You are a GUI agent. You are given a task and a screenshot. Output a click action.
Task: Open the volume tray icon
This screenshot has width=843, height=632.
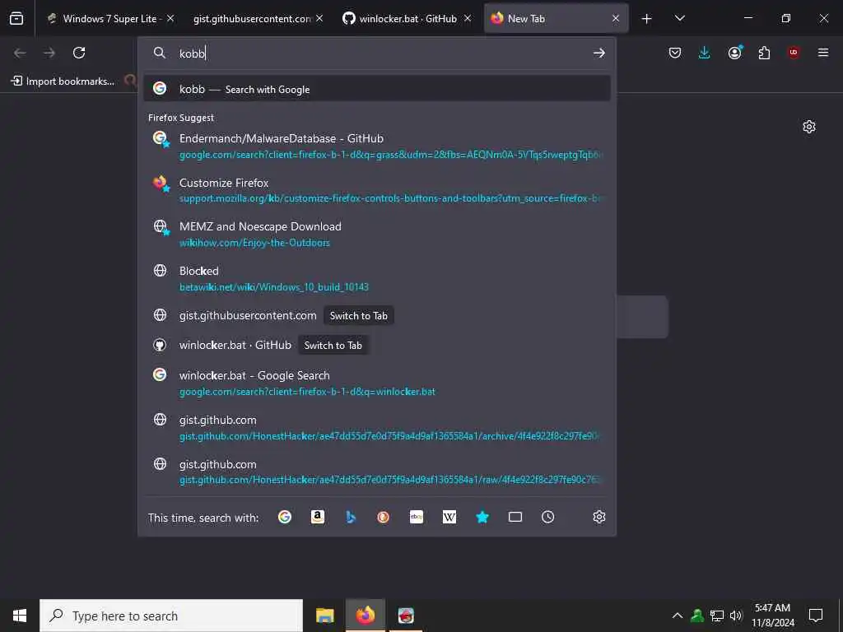pos(736,616)
